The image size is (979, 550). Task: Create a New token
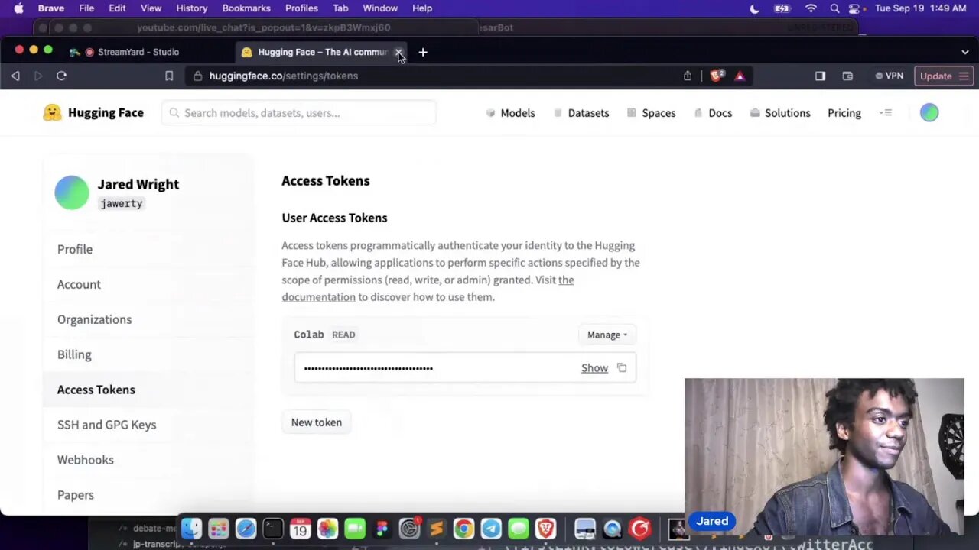click(317, 422)
